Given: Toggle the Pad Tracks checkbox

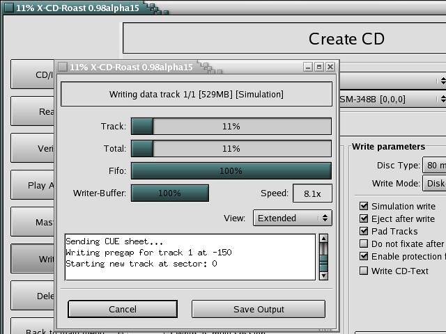Looking at the screenshot, I should [364, 231].
